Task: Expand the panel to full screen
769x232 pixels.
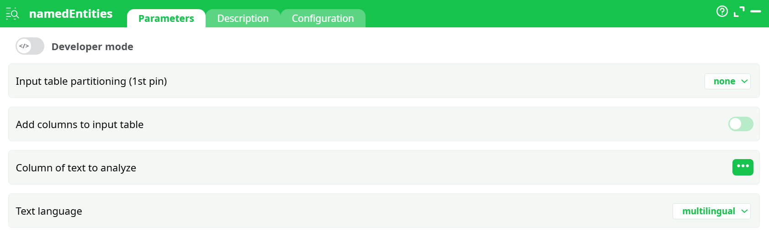Action: coord(739,11)
